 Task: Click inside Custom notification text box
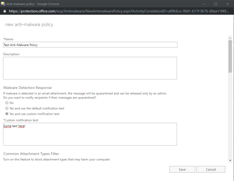(90, 134)
